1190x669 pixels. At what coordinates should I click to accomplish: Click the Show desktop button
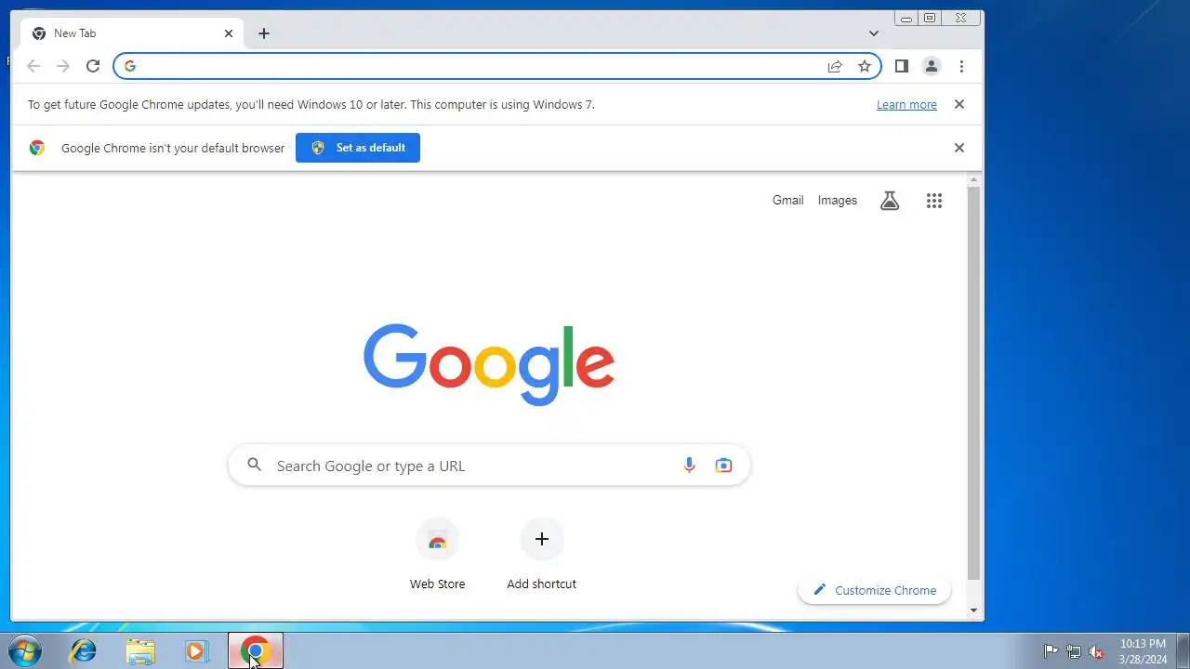tap(1183, 650)
